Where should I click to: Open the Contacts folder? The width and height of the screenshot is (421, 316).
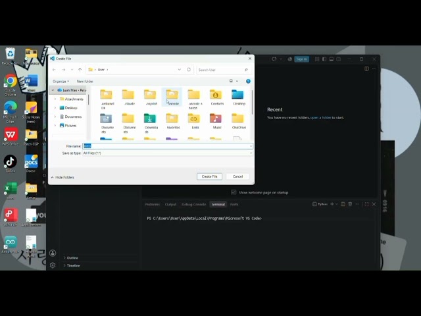click(x=216, y=97)
